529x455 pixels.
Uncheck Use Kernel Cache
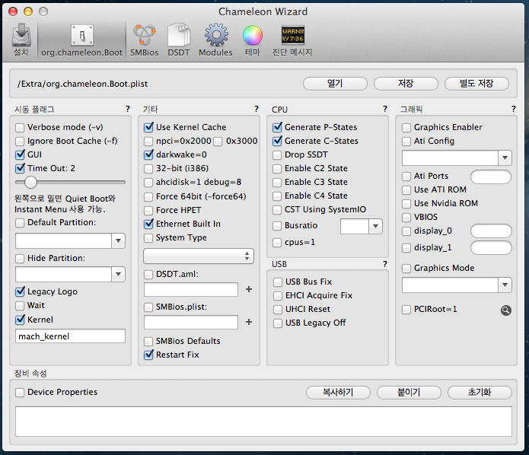(x=148, y=128)
